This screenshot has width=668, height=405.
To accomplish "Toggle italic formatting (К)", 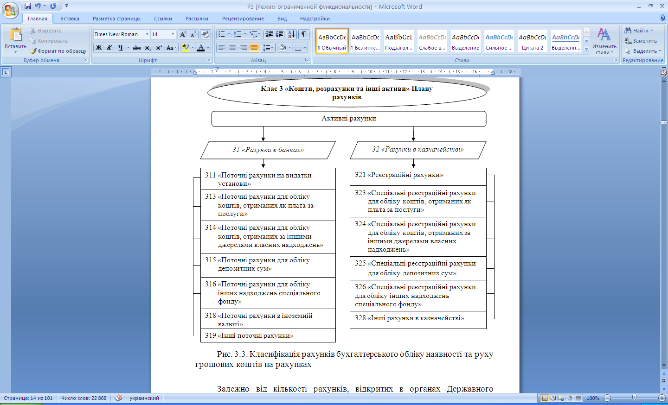I will tap(109, 48).
